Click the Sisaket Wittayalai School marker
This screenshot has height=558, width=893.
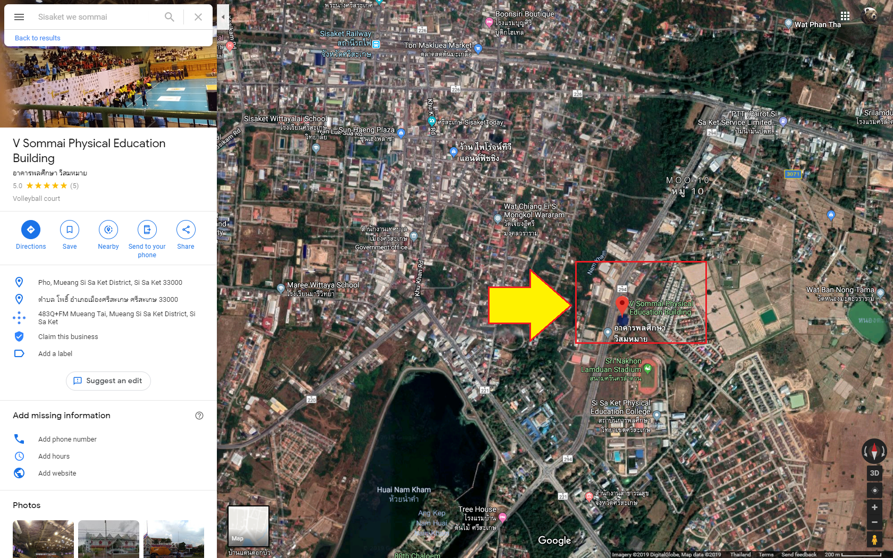[x=316, y=148]
